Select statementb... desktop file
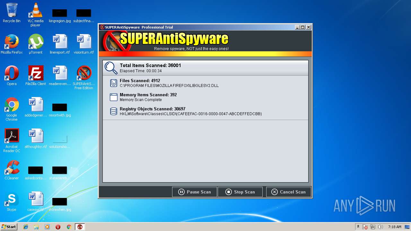The image size is (411, 231). tap(60, 172)
